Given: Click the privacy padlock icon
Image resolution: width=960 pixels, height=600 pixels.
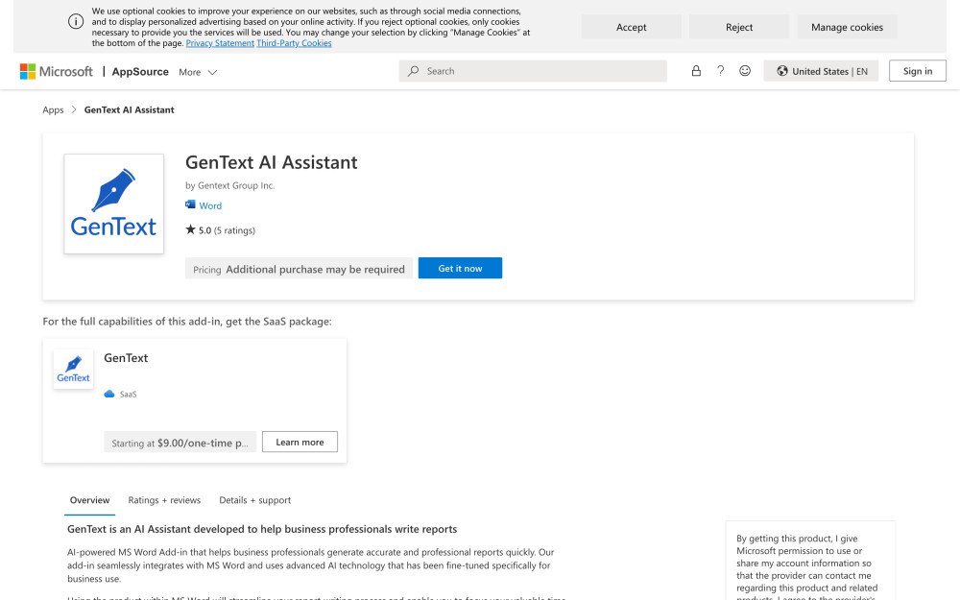Looking at the screenshot, I should (695, 70).
